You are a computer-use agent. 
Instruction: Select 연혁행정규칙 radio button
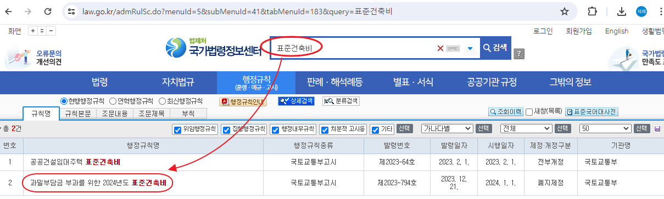[113, 101]
